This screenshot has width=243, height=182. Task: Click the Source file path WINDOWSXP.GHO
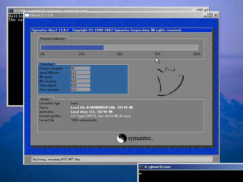[102, 107]
